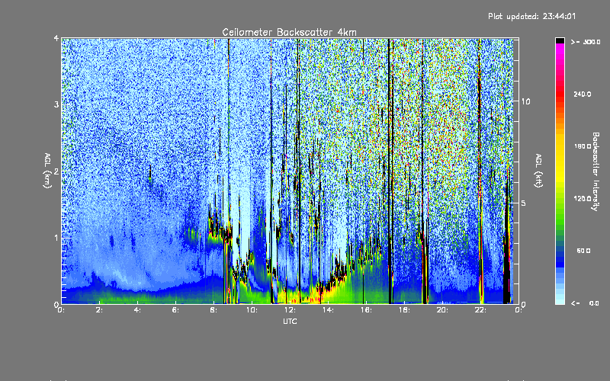Click the '<= 0.0' colorbar value
The image size is (610, 381).
(586, 303)
